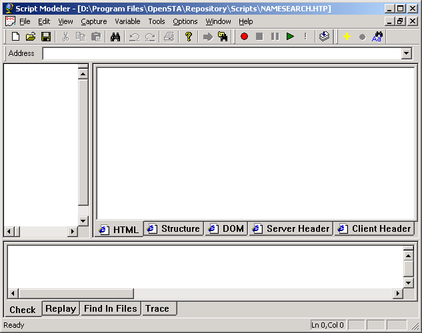Select the Check output tab
The image size is (422, 333).
[23, 310]
